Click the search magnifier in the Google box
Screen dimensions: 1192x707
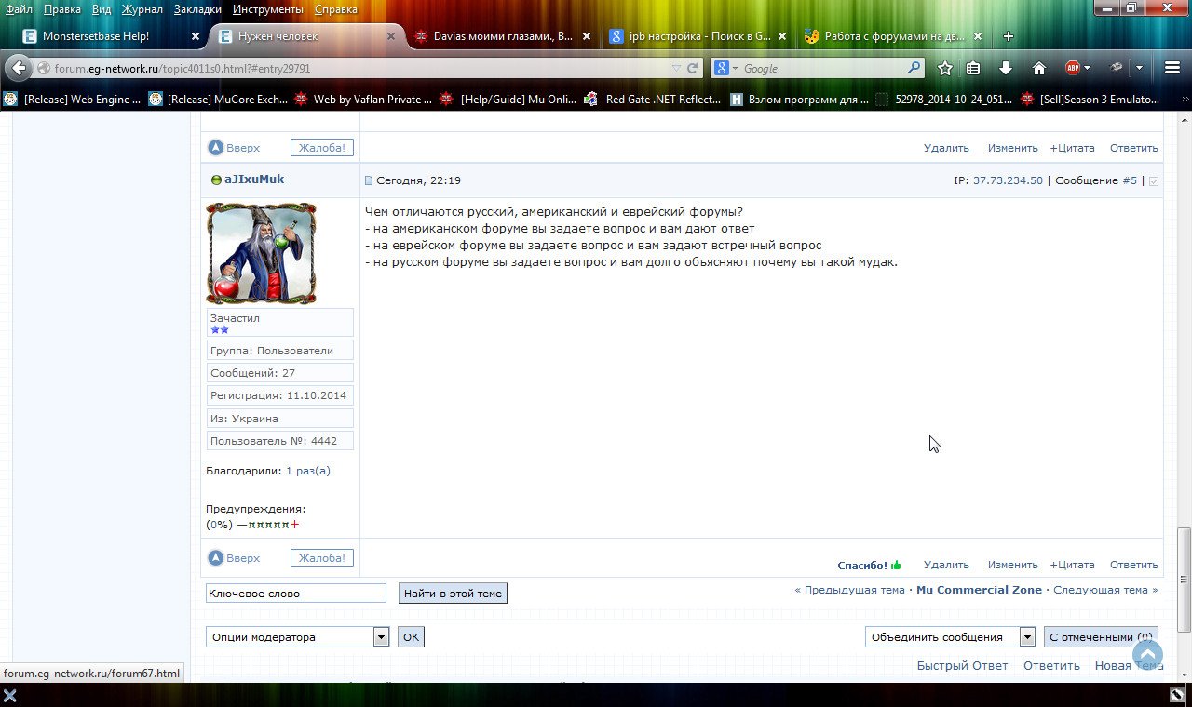click(914, 68)
